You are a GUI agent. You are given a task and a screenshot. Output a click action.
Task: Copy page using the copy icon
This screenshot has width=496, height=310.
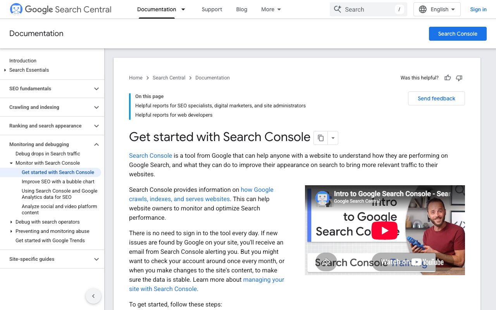coord(320,138)
